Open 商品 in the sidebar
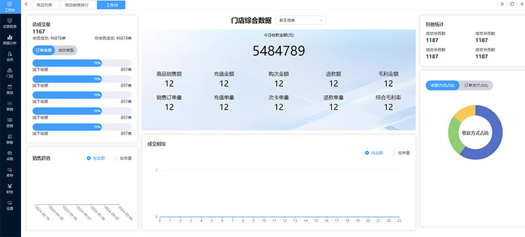Image resolution: width=525 pixels, height=237 pixels. (10, 89)
